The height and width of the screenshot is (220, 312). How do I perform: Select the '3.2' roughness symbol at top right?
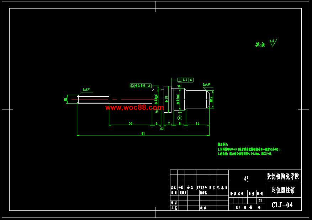pos(273,43)
